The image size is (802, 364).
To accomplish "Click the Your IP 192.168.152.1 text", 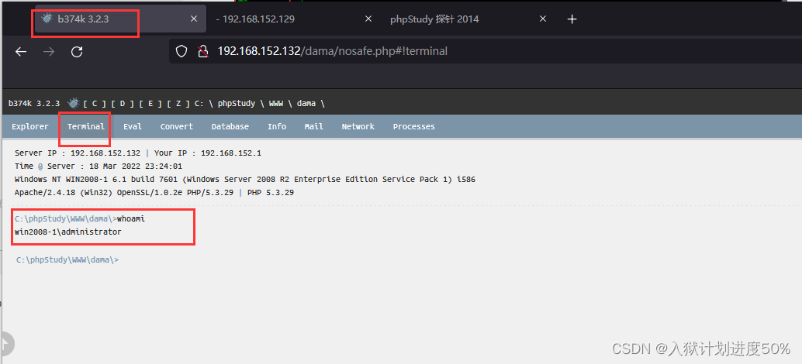I will pos(208,153).
